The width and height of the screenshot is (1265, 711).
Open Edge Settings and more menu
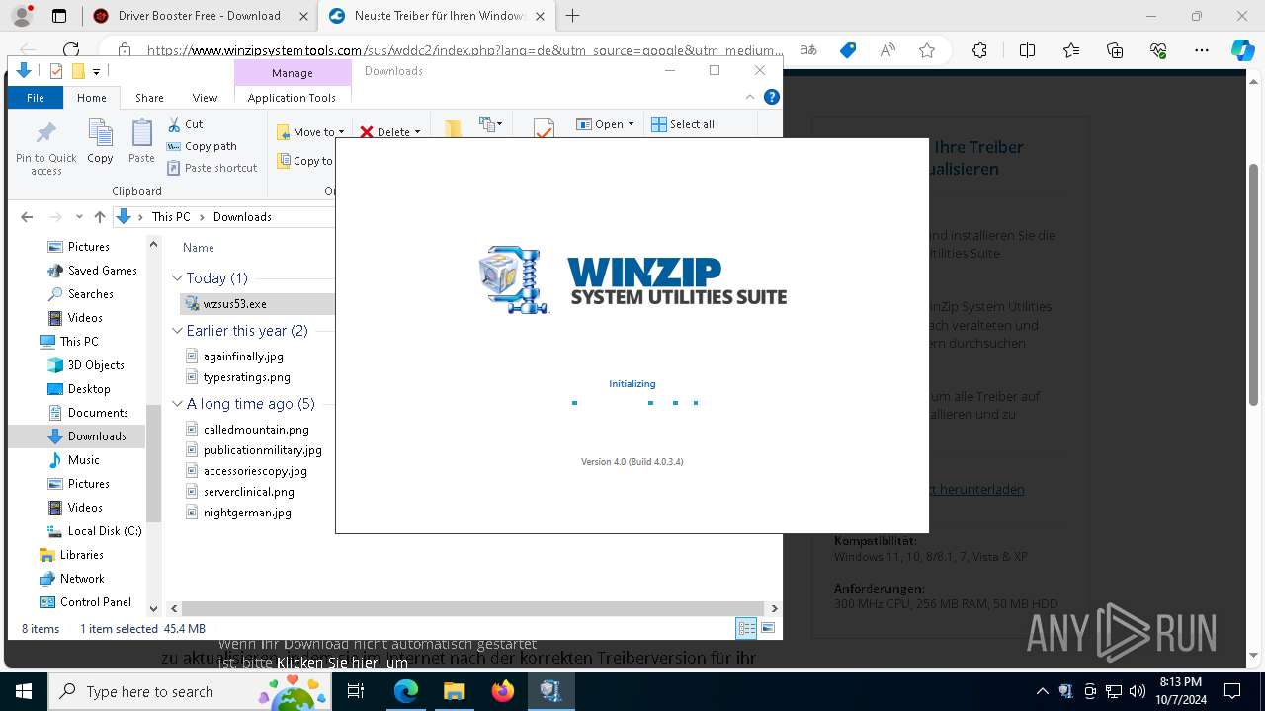[1202, 50]
